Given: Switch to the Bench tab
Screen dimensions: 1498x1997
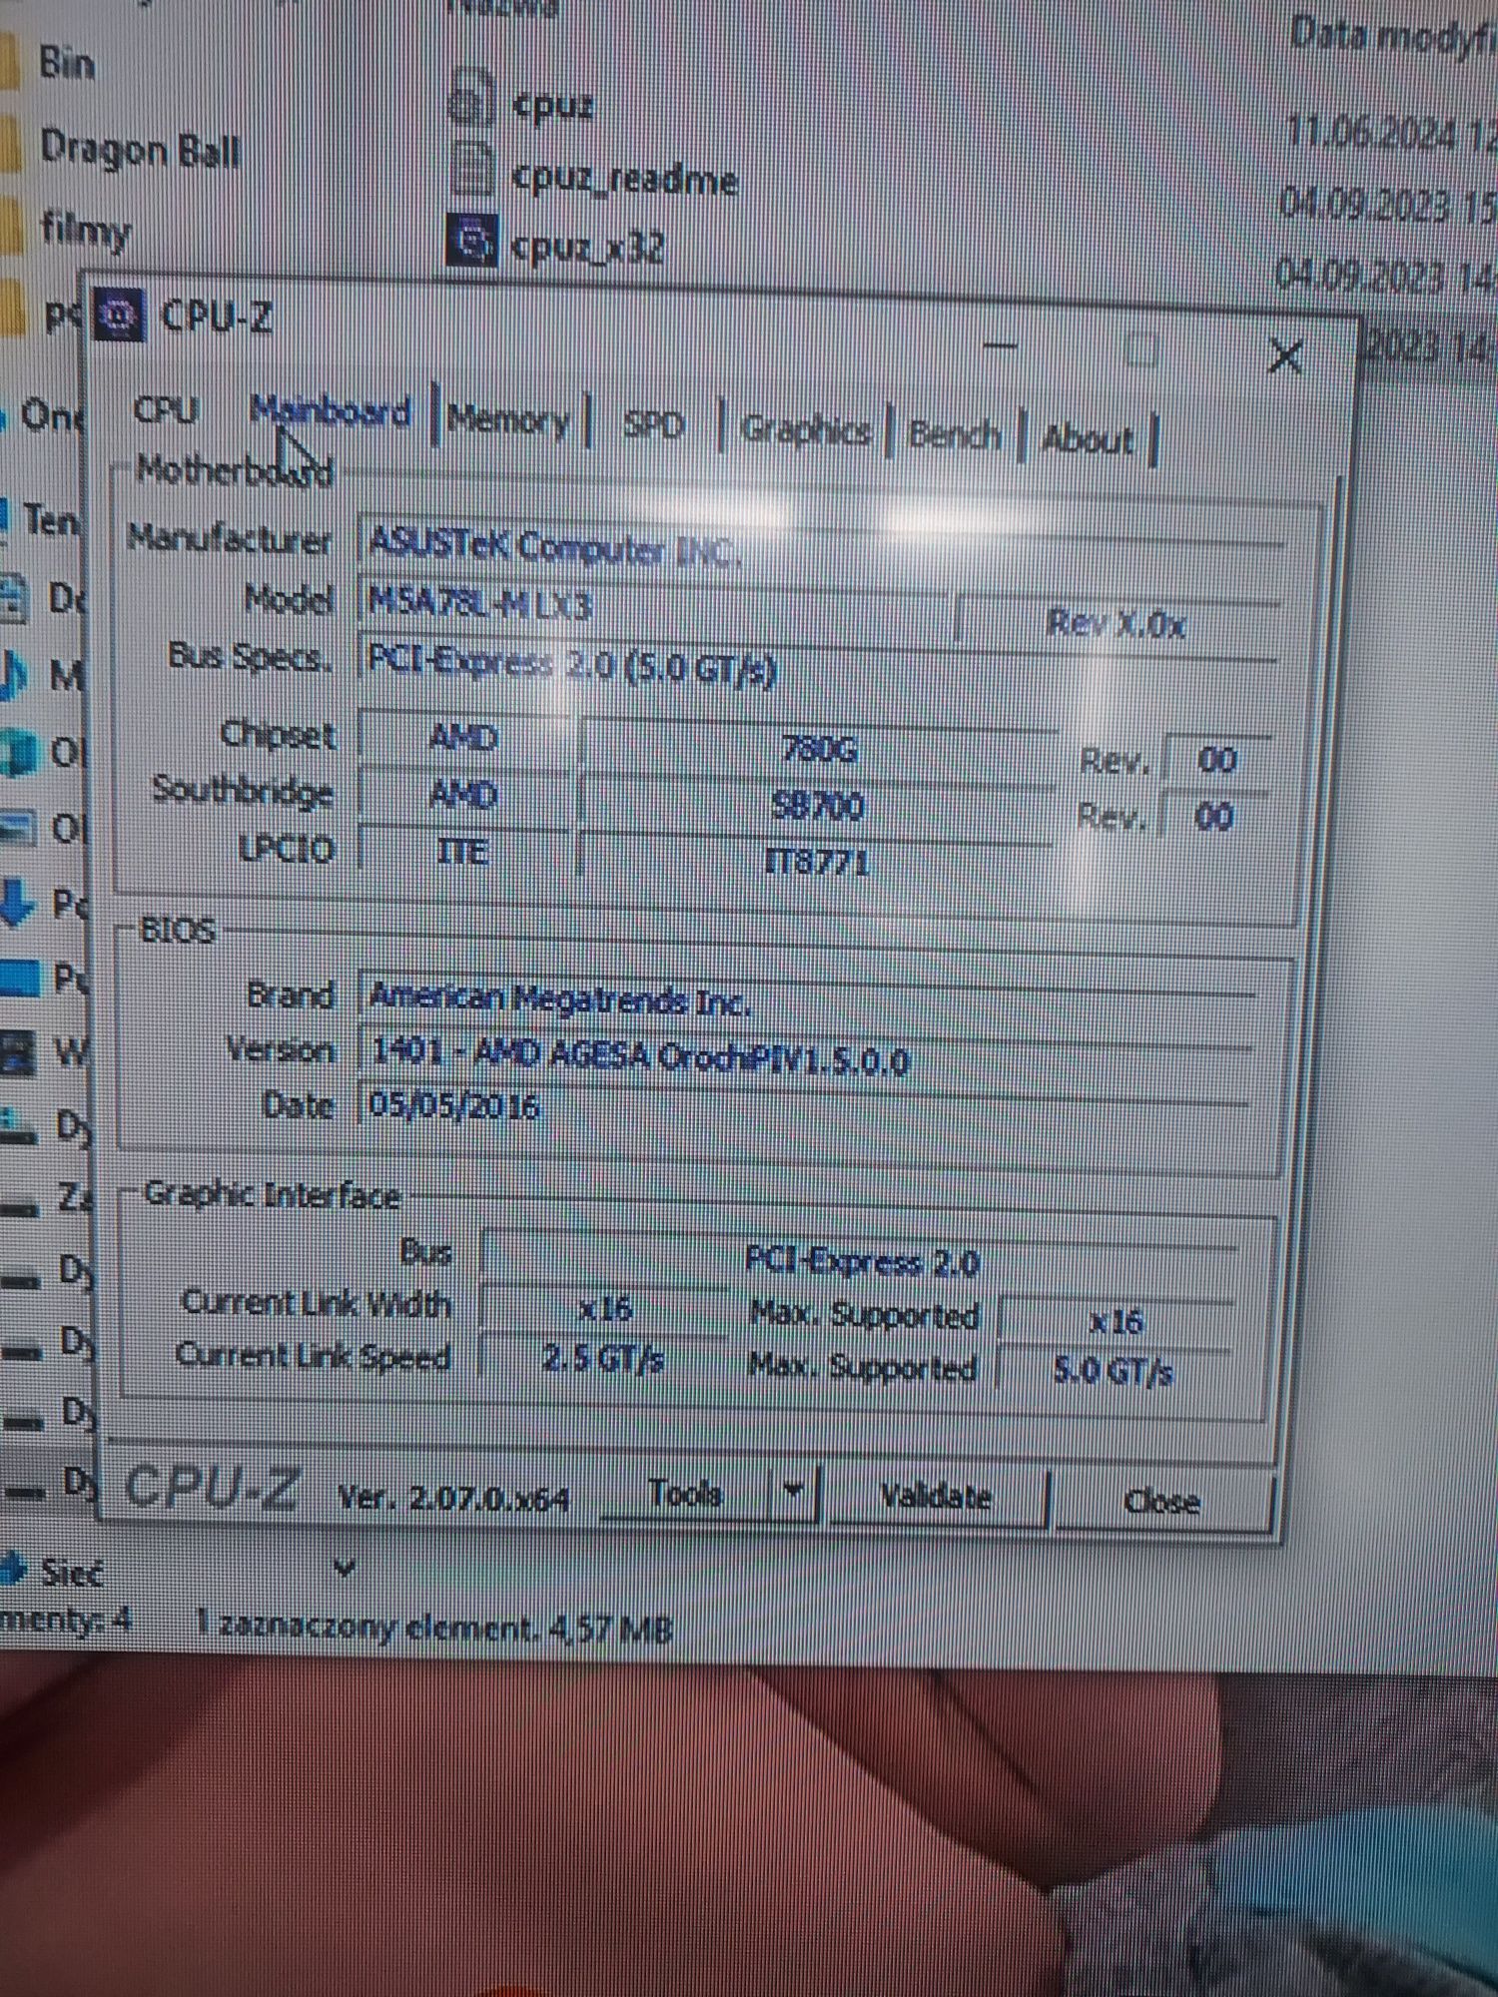Looking at the screenshot, I should pyautogui.click(x=955, y=434).
